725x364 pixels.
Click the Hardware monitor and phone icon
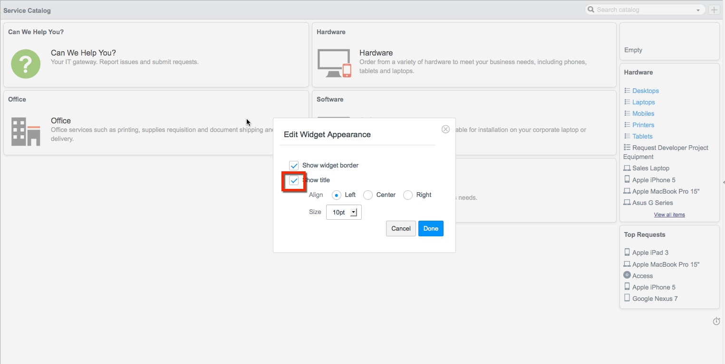pyautogui.click(x=334, y=62)
